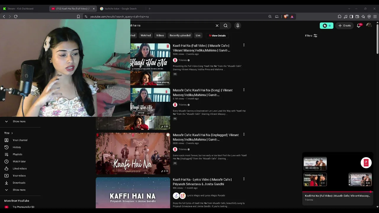379x213 pixels.
Task: Click the Create button
Action: [345, 25]
